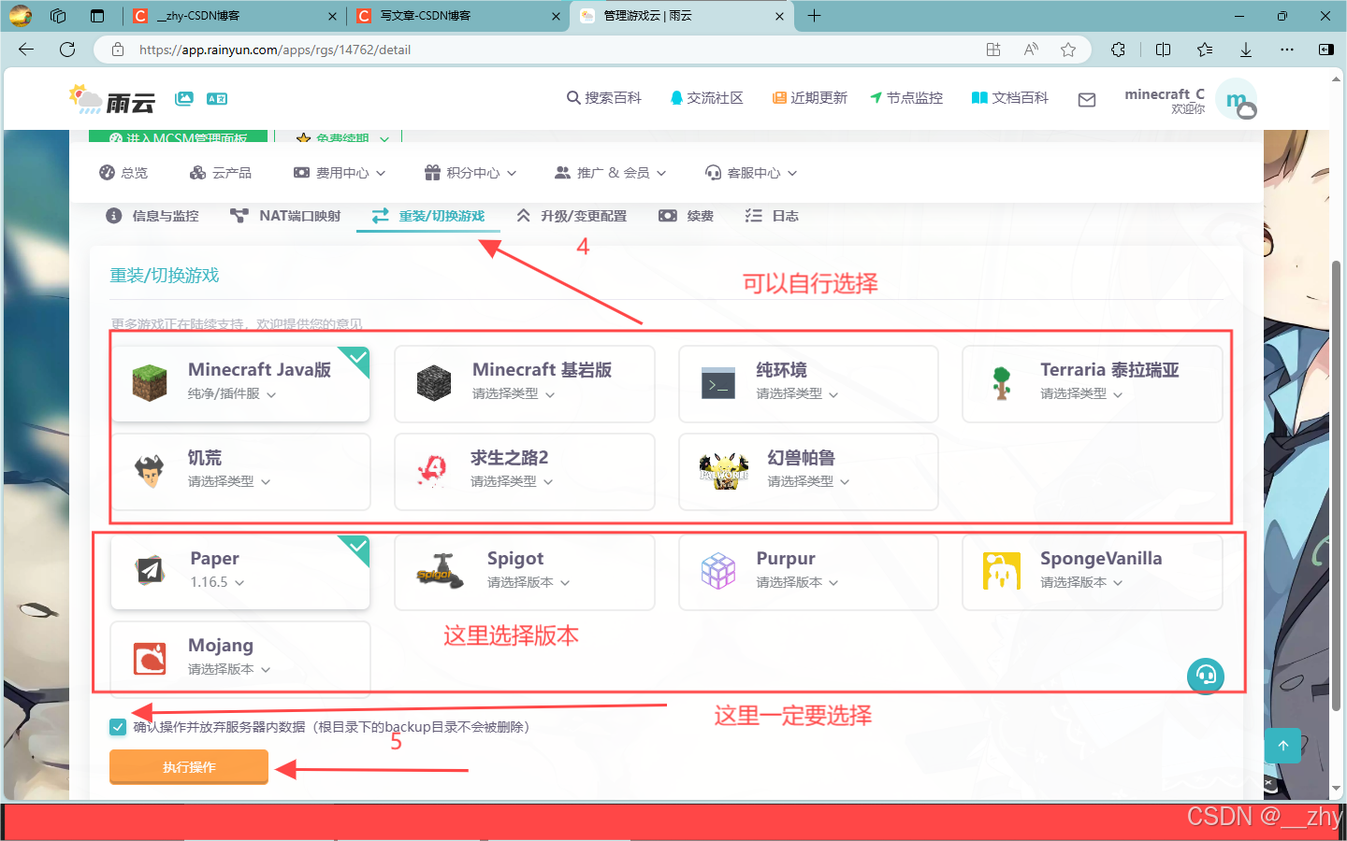The image size is (1347, 841).
Task: Expand Minecraft Java 纯净/插件服 type dropdown
Action: tap(232, 394)
